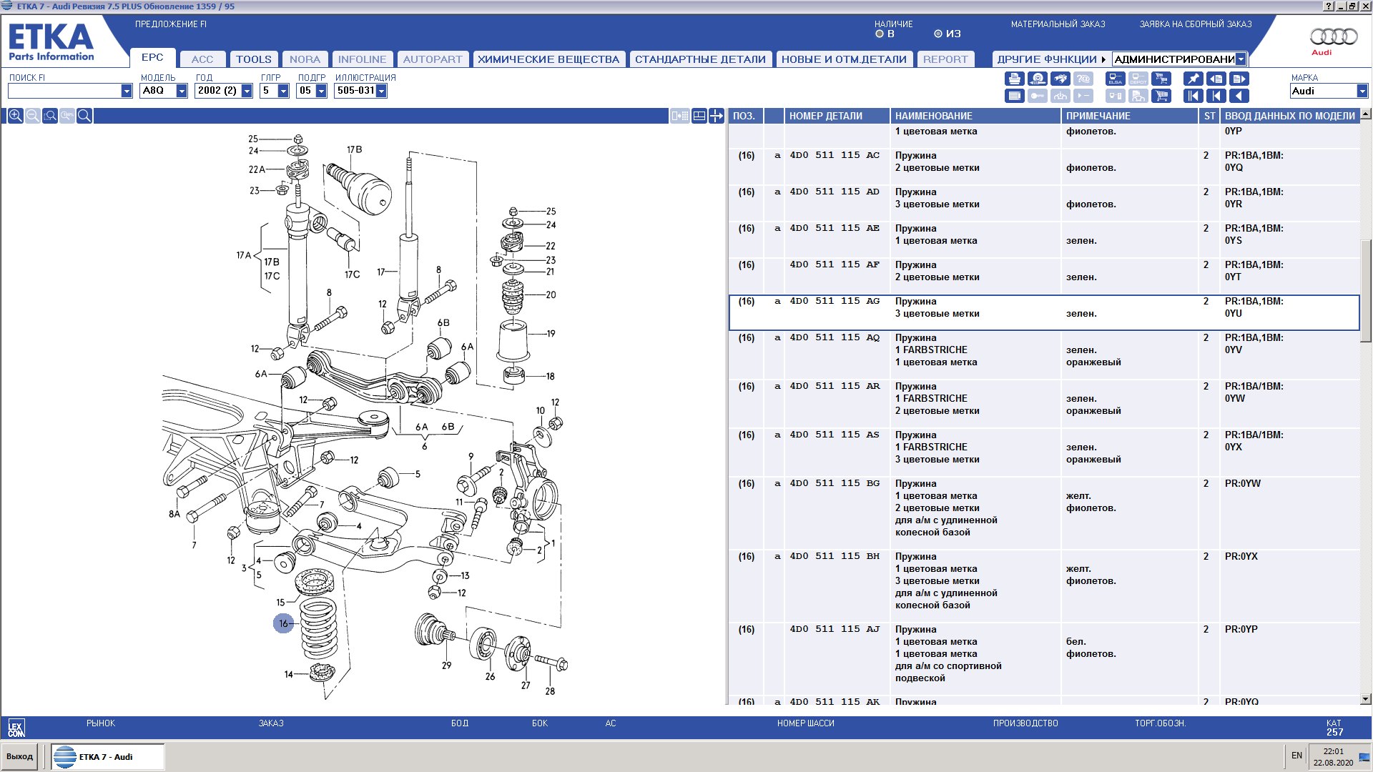Screen dimensions: 1373x772
Task: Select the НАЛИЧИЕ 'ИЗ' radio button
Action: tap(938, 34)
